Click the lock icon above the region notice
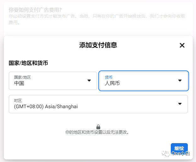This screenshot has height=162, width=196. [x=98, y=127]
